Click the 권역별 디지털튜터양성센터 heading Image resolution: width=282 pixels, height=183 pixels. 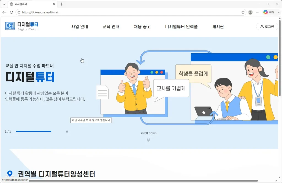56,174
